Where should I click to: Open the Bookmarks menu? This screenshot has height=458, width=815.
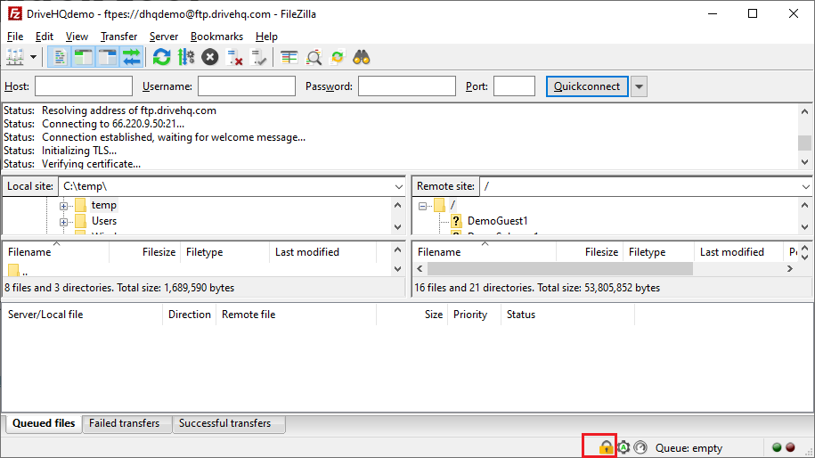216,37
